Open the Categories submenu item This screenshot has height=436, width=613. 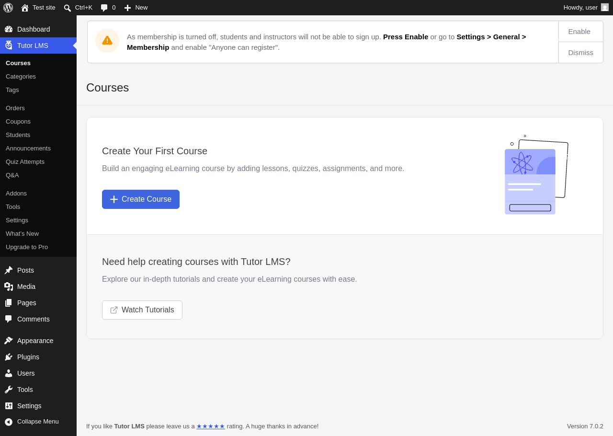pyautogui.click(x=21, y=76)
